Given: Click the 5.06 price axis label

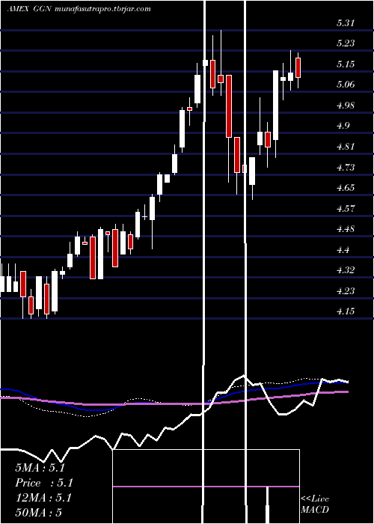Looking at the screenshot, I should (346, 85).
